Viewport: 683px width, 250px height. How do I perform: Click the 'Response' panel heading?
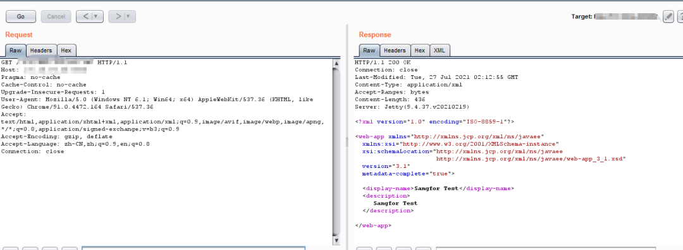[x=375, y=35]
